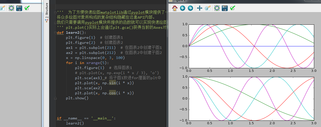Click the commented 'np.exp(i * x / 3)' line
Screen dimensions: 321x127
coord(117,73)
